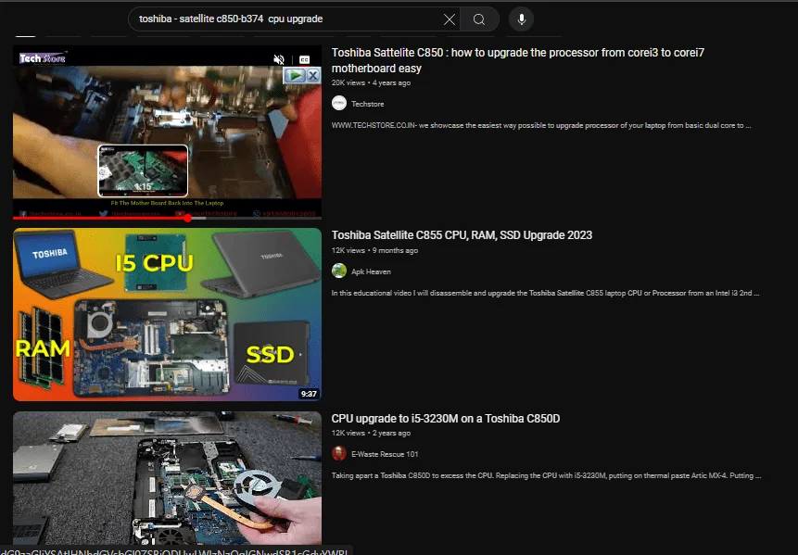This screenshot has width=798, height=555.
Task: Click the I5 CPU RAM SSD thumbnail
Action: 167,314
